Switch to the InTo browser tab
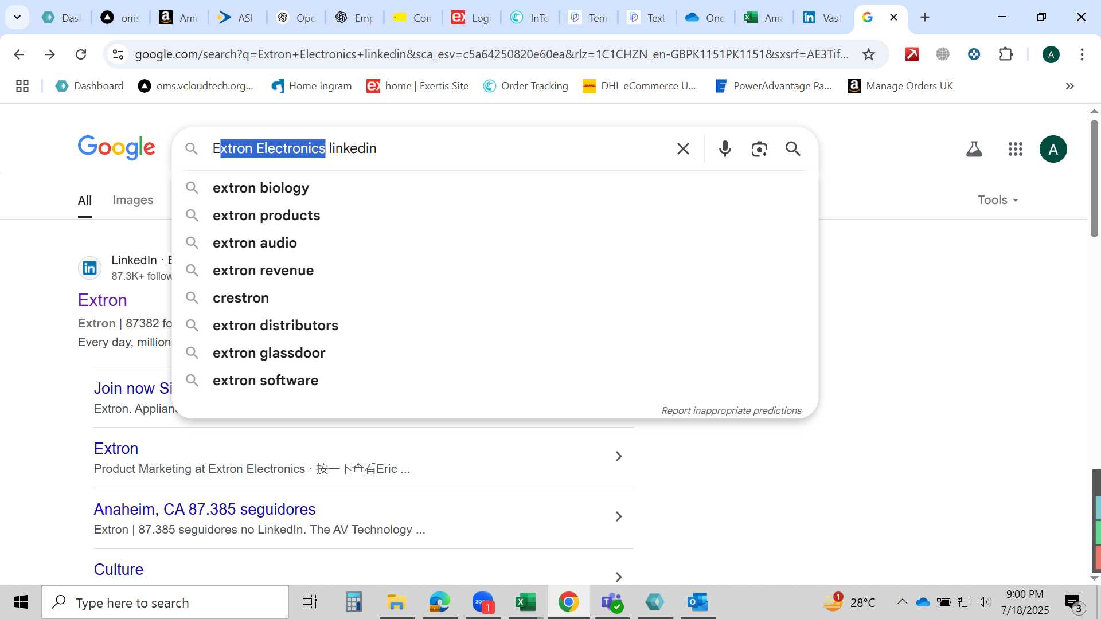 point(530,17)
